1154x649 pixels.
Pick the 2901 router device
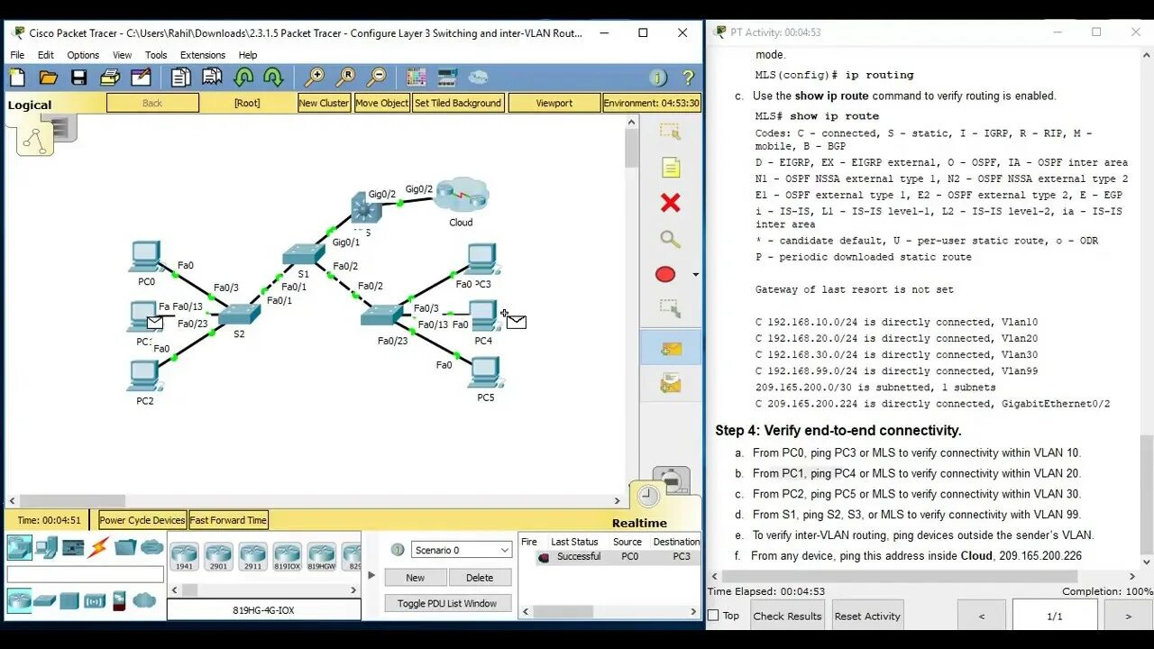point(218,555)
